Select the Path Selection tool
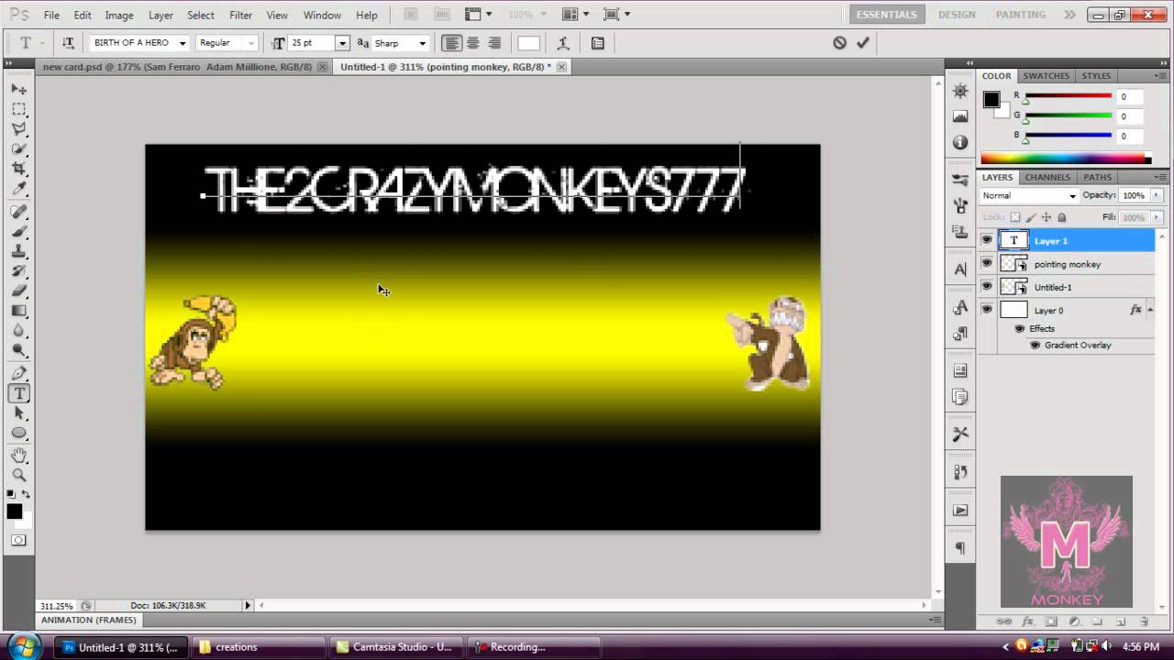The width and height of the screenshot is (1174, 660). (18, 413)
